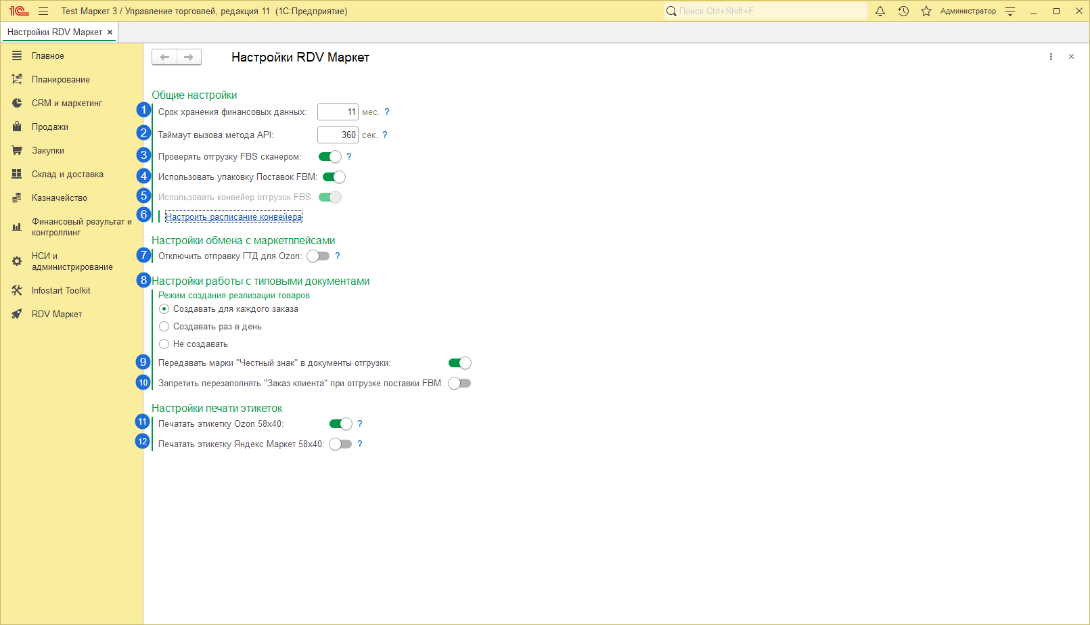Image resolution: width=1090 pixels, height=625 pixels.
Task: Click the Планирование section icon
Action: point(17,79)
